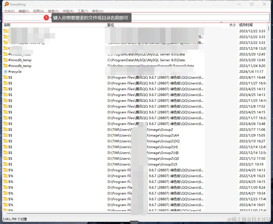Click the vertical scrollbar thumb of results list
Image resolution: width=273 pixels, height=224 pixels.
click(x=269, y=28)
